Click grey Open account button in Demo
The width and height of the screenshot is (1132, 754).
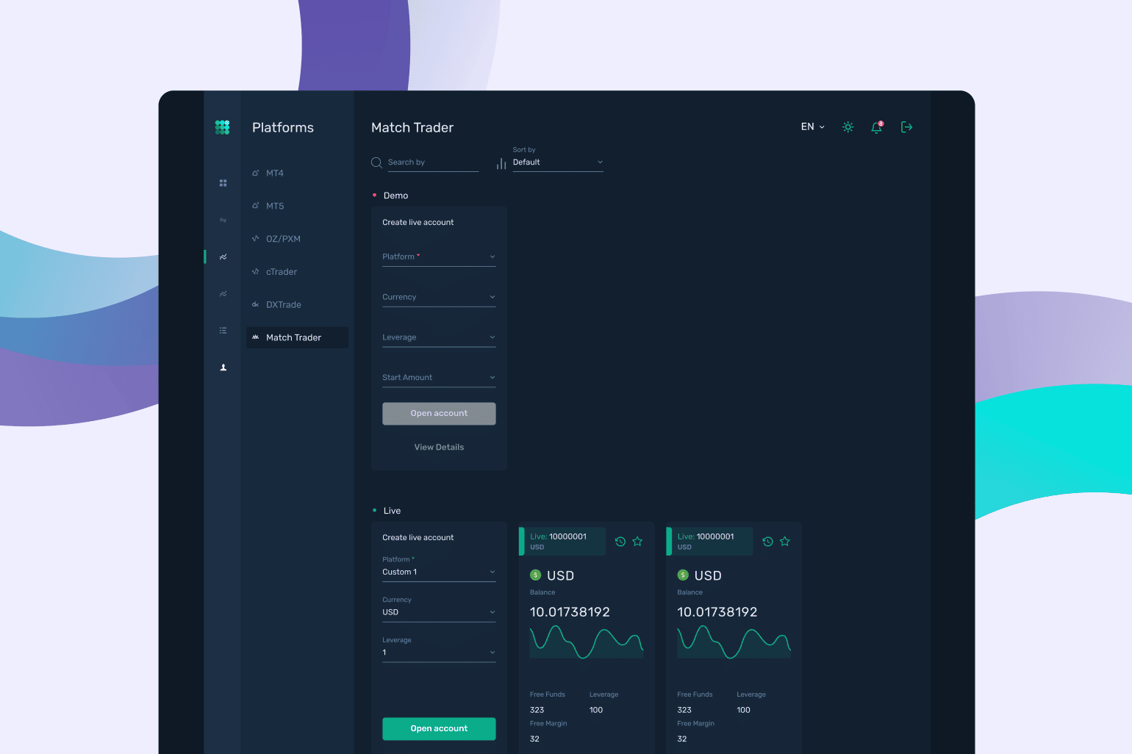click(439, 414)
